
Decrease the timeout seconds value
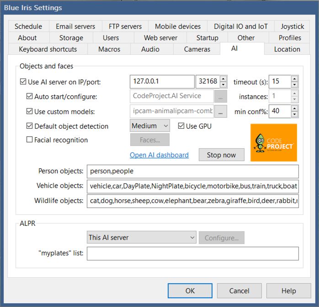click(x=294, y=84)
